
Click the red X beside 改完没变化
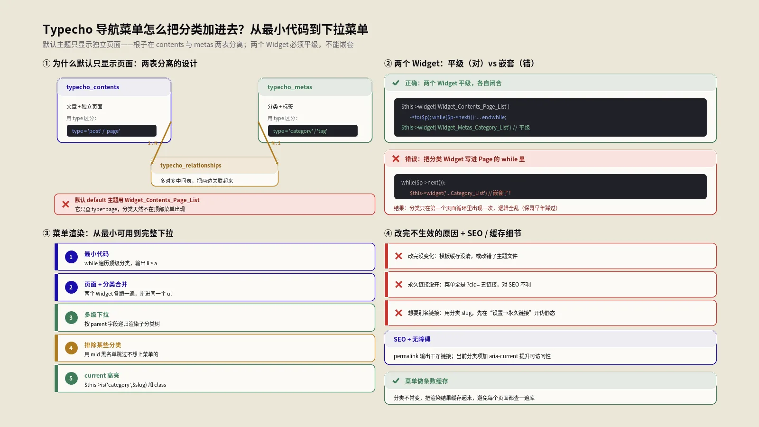pos(398,256)
